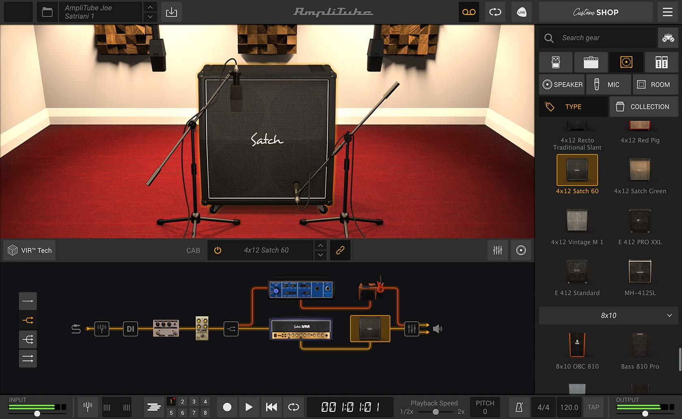682x419 pixels.
Task: Open the preset browser folder icon
Action: click(x=47, y=12)
